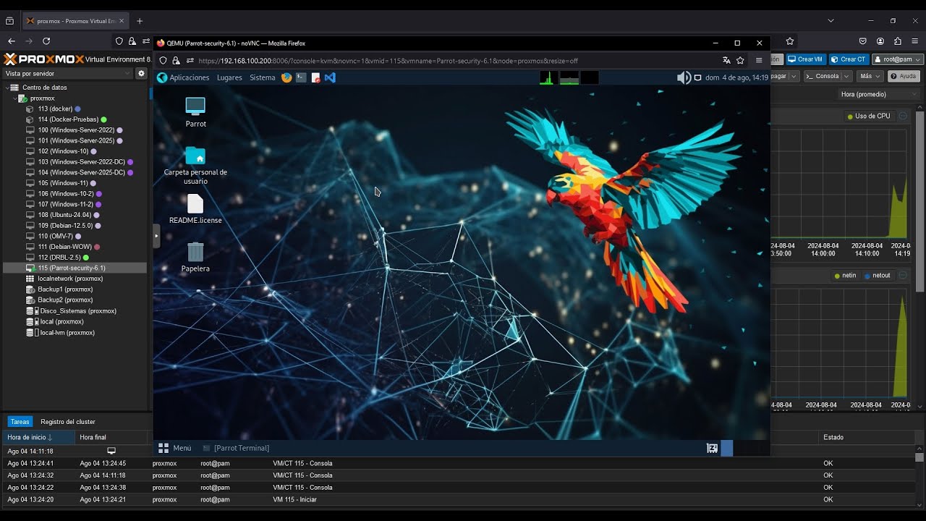Toggle the netout legend series
This screenshot has height=521, width=926.
coord(878,275)
